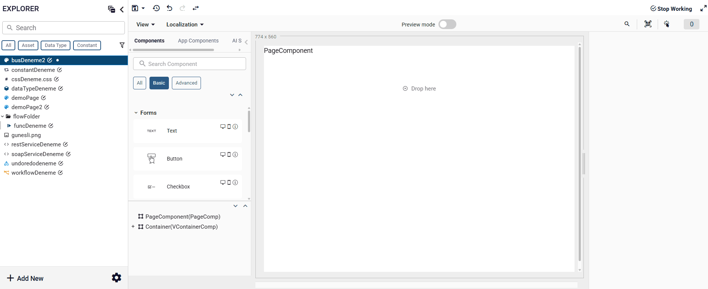Click the Explorer filter funnel icon
708x289 pixels.
click(122, 45)
